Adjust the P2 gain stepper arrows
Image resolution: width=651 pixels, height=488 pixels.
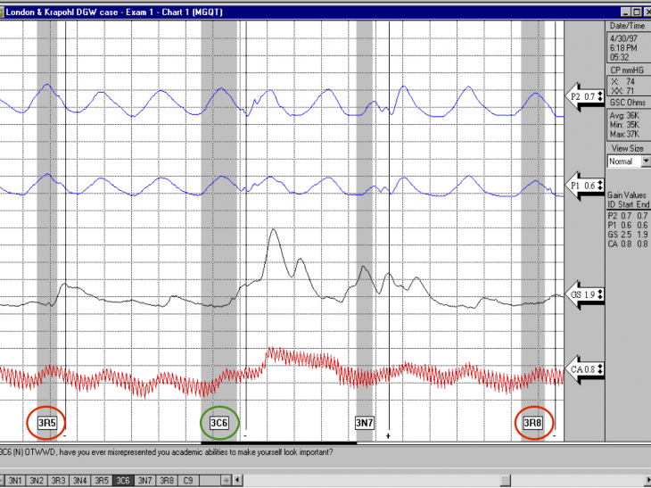coord(600,96)
